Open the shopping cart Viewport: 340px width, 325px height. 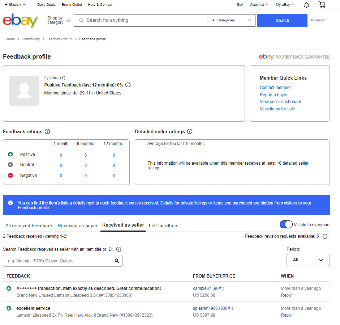coord(322,5)
